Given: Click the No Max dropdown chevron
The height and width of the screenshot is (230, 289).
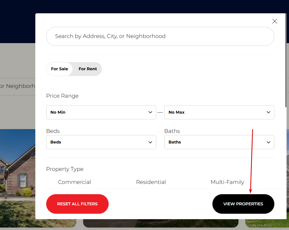Looking at the screenshot, I should 268,112.
